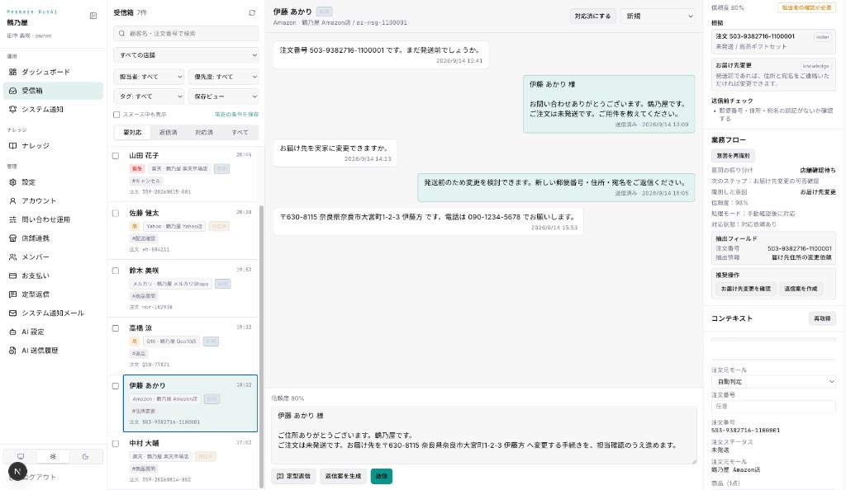Open システム通知 via its bell icon
The image size is (846, 490).
(13, 109)
